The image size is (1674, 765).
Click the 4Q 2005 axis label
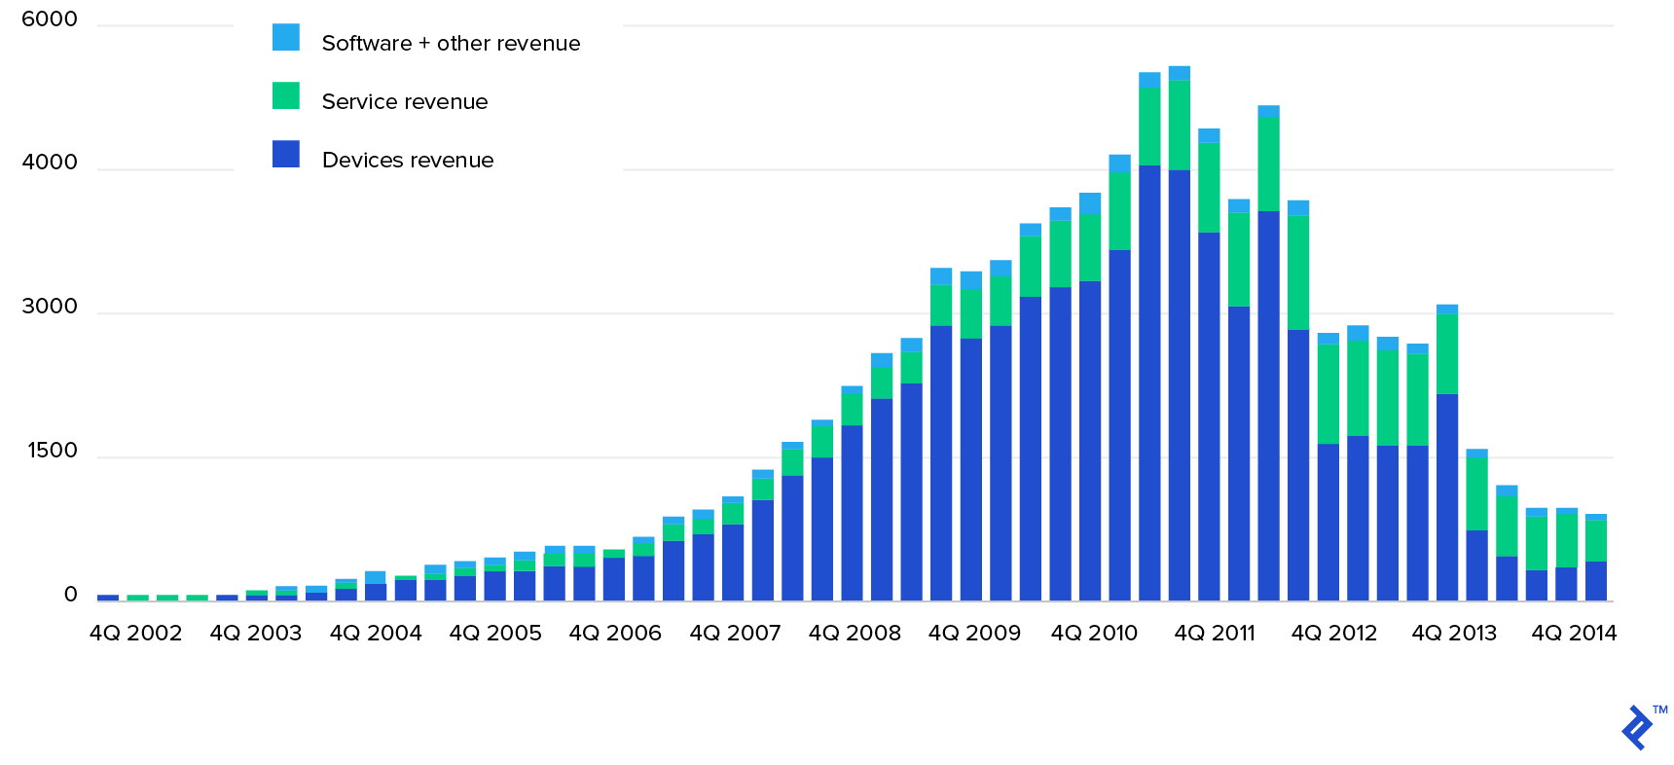click(x=495, y=633)
